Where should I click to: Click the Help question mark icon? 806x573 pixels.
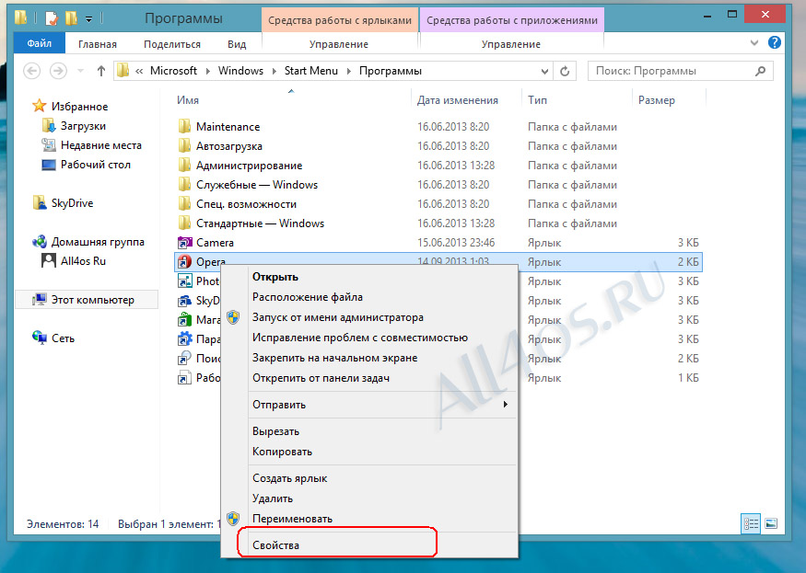click(775, 42)
